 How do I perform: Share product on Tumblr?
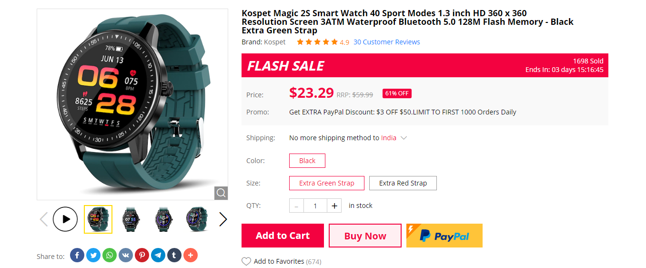tap(174, 256)
